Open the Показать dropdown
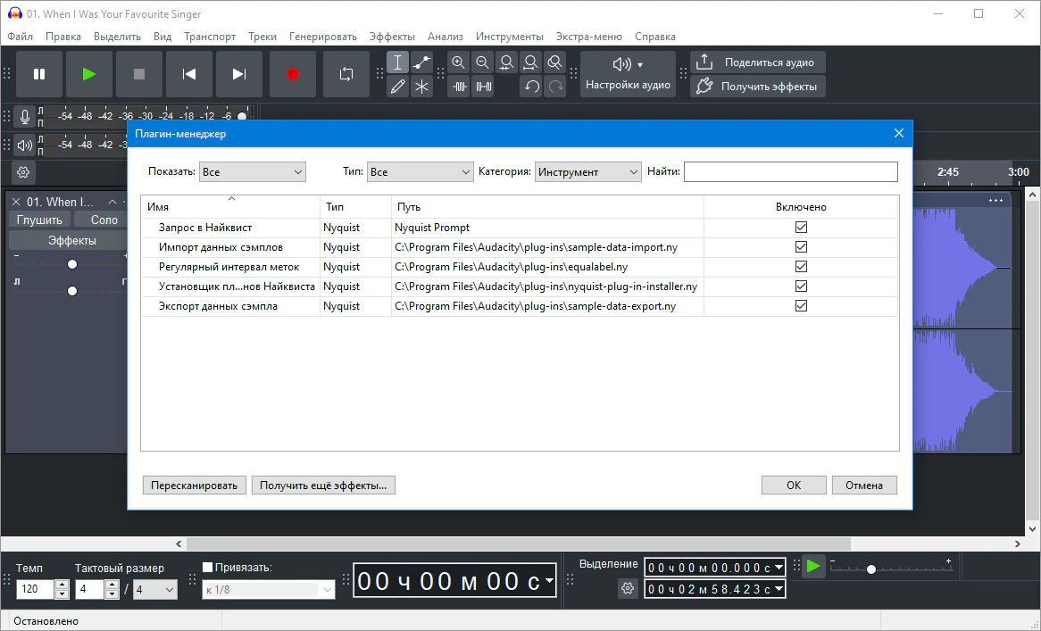Screen dimensions: 1041x631 pyautogui.click(x=253, y=172)
